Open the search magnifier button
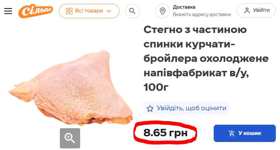 (x=132, y=11)
